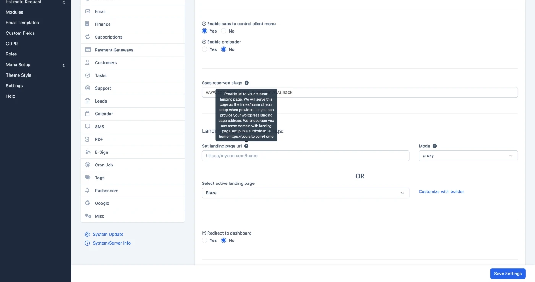Open the Pusher.com settings tab
This screenshot has height=282, width=535.
pos(133,191)
